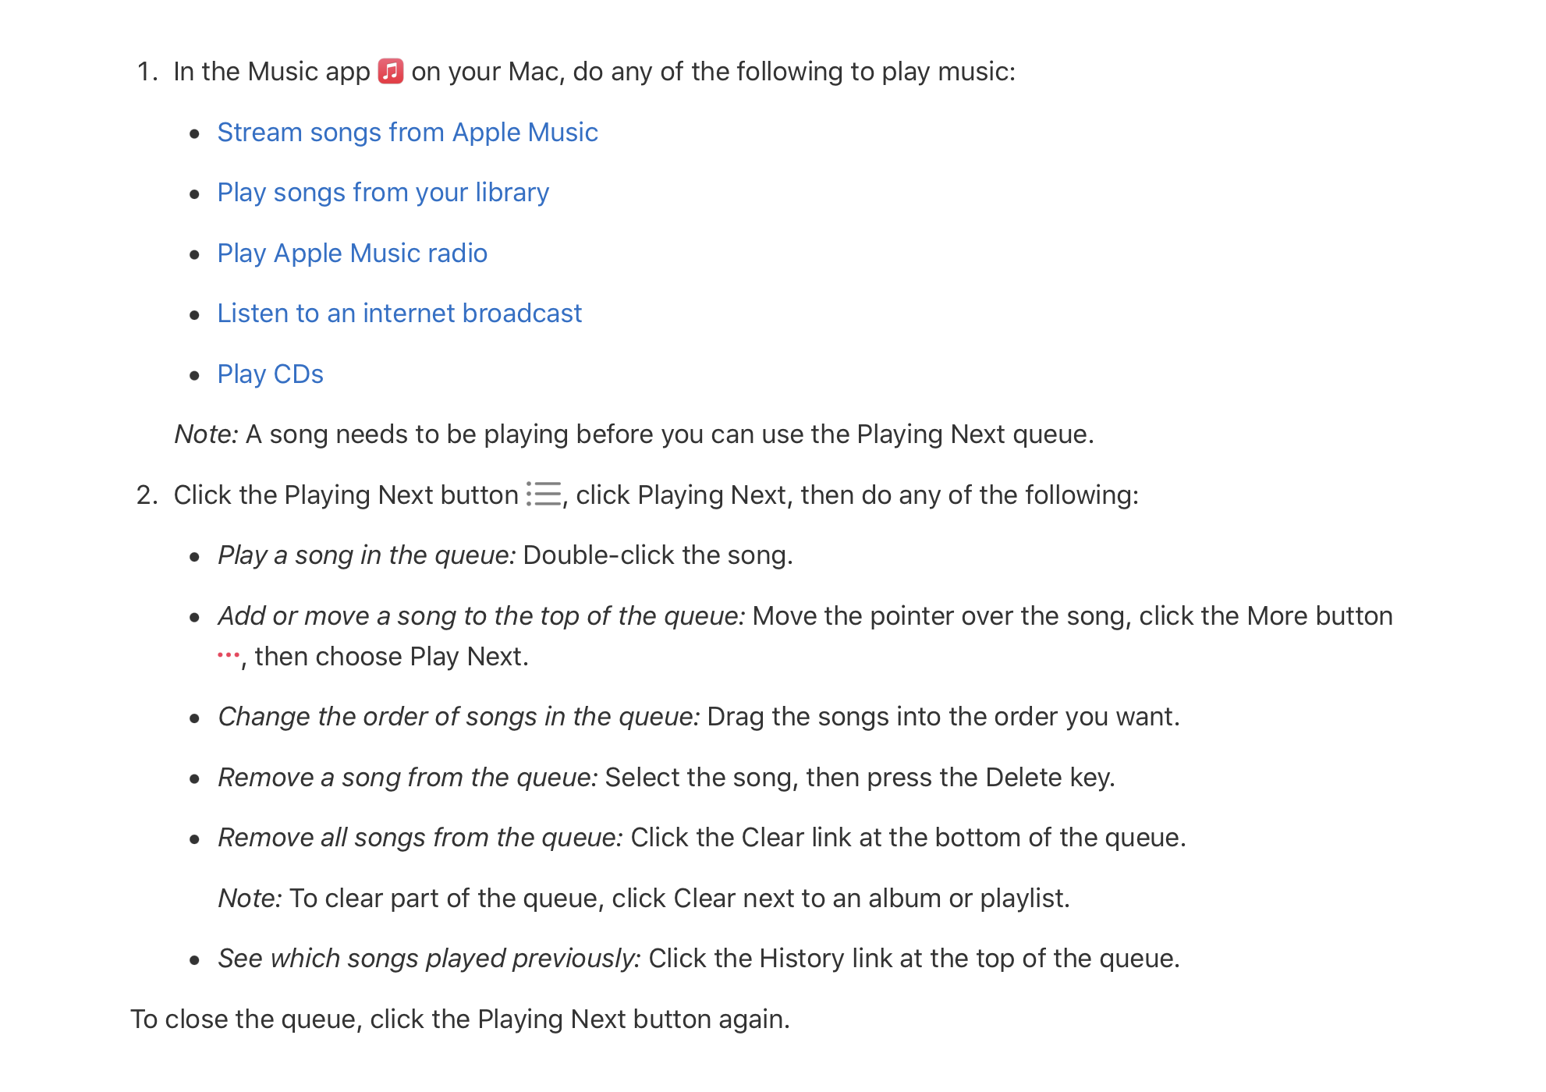
Task: Click the first italic 'Note:' about Playing Next
Action: [x=206, y=434]
